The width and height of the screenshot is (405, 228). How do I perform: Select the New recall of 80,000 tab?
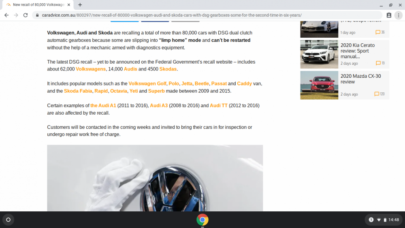tap(38, 4)
